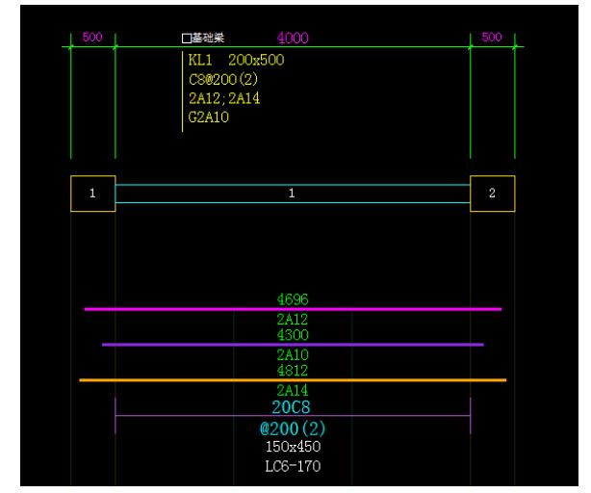Click the stirrup annotation C8@200(2)
591x493 pixels.
coord(223,79)
